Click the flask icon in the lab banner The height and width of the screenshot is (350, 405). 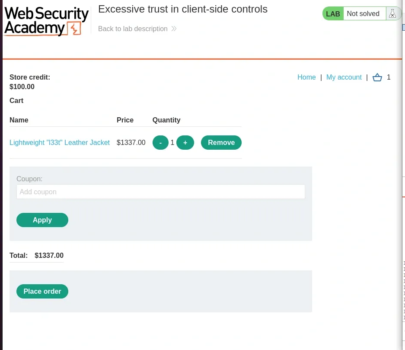click(x=392, y=13)
